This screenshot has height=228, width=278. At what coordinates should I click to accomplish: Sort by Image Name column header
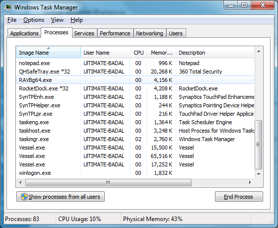click(49, 53)
